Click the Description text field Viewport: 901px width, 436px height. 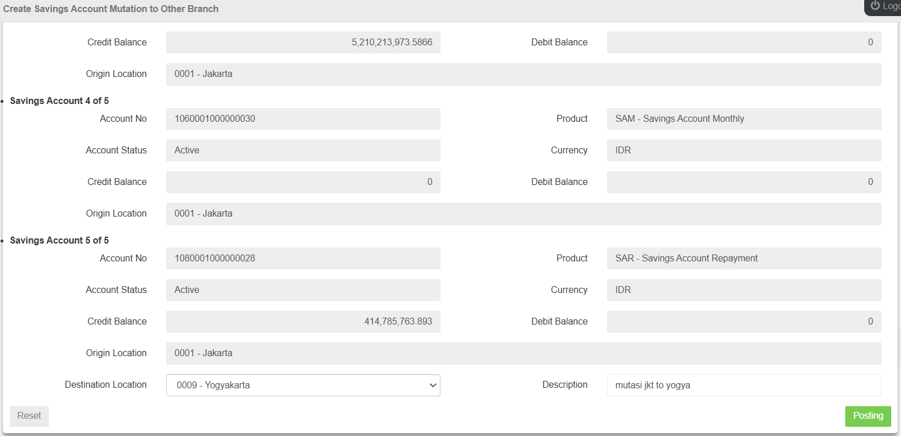(743, 385)
